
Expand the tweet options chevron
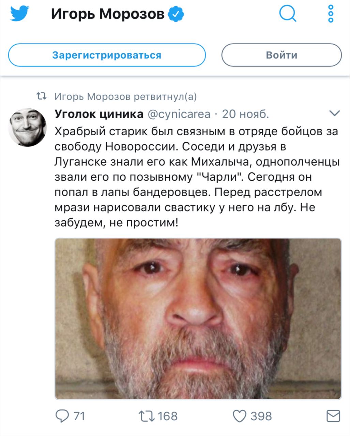coord(335,113)
